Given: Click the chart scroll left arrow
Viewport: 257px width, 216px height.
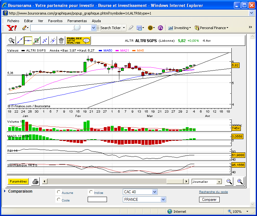Looking at the screenshot, I should (x=45, y=181).
